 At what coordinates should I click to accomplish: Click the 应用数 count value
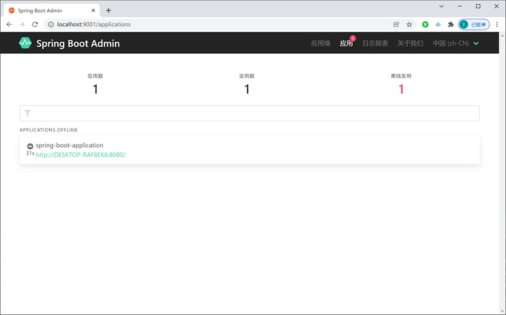point(95,89)
